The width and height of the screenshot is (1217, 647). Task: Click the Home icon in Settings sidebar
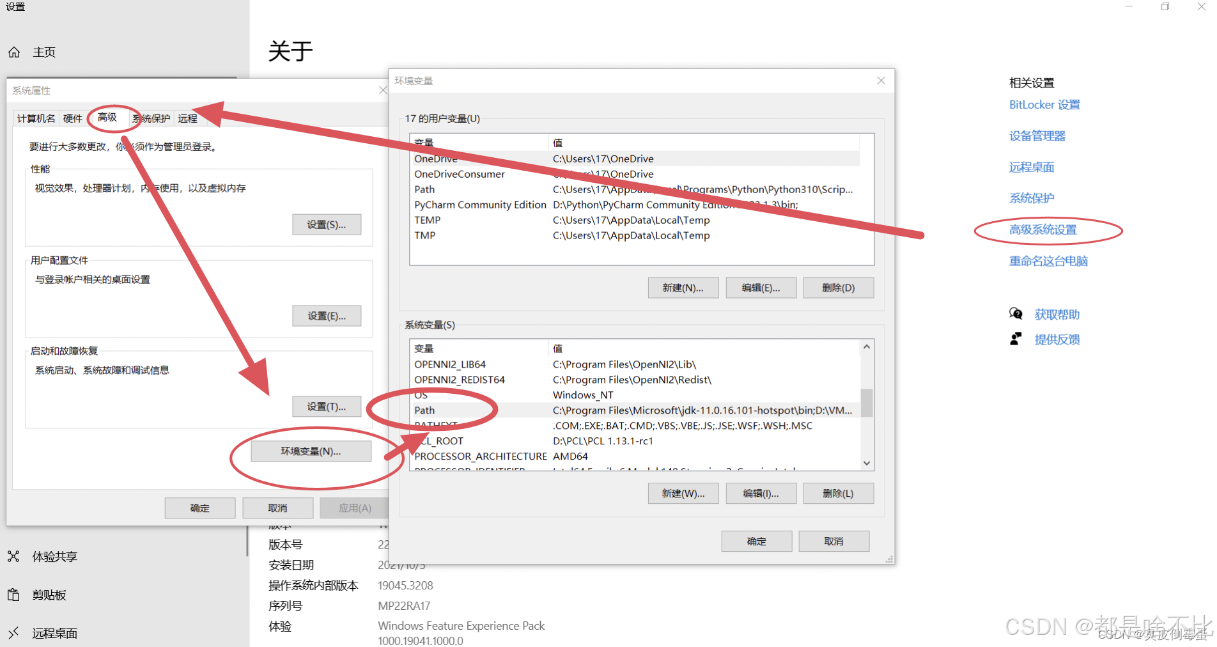(14, 52)
